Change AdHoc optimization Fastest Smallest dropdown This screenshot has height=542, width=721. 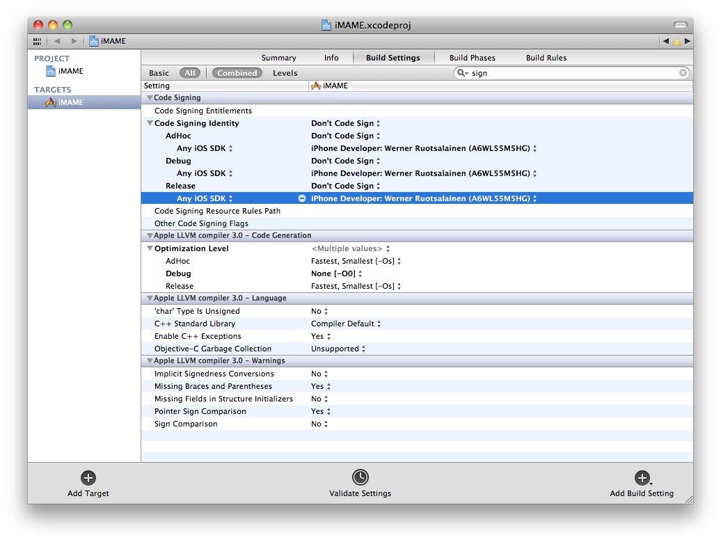point(356,261)
